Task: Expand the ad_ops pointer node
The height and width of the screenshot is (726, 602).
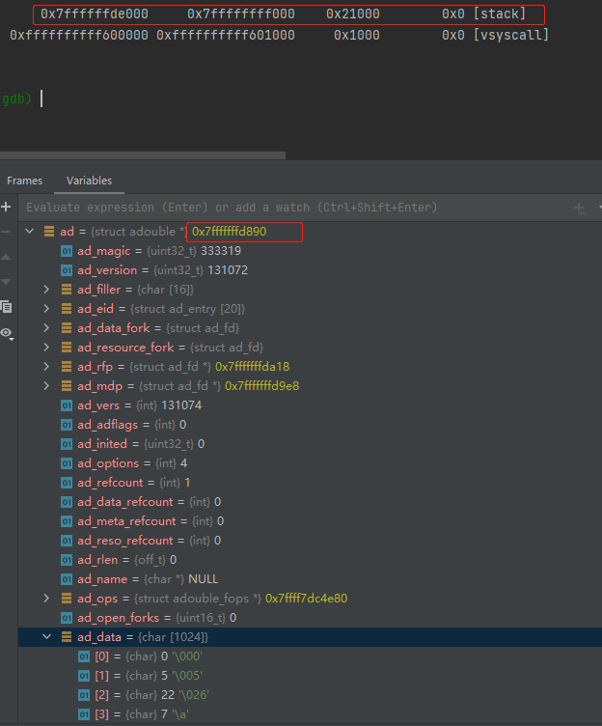Action: (x=46, y=599)
